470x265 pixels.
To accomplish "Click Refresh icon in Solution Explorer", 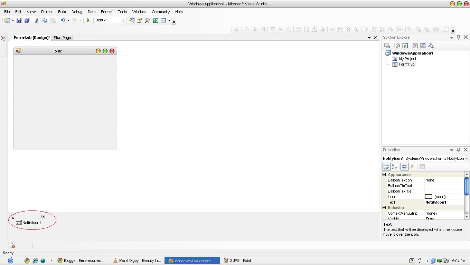I will coord(405,46).
